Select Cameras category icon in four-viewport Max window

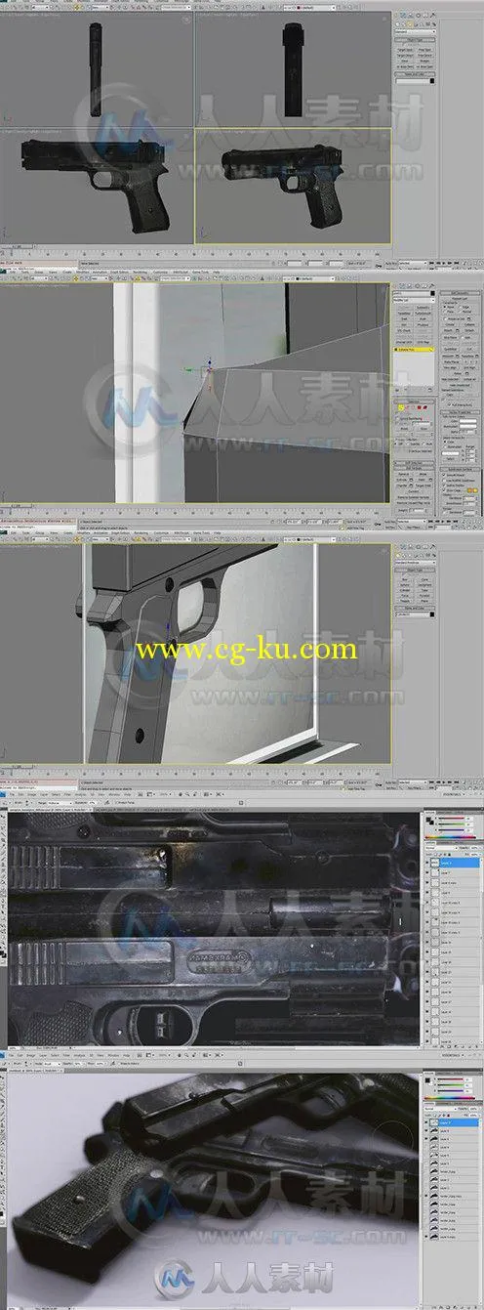pos(416,24)
